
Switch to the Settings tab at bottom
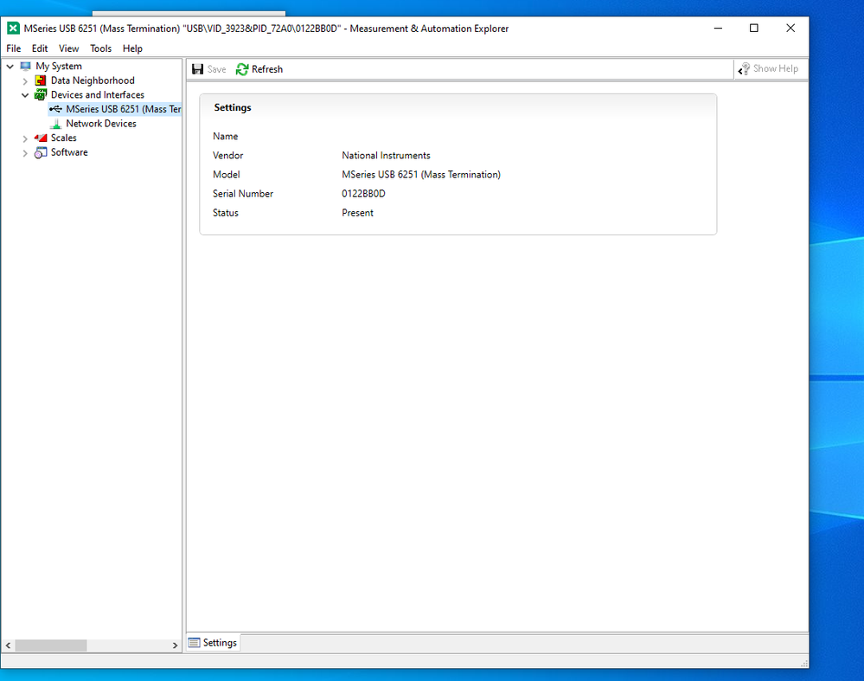(214, 642)
